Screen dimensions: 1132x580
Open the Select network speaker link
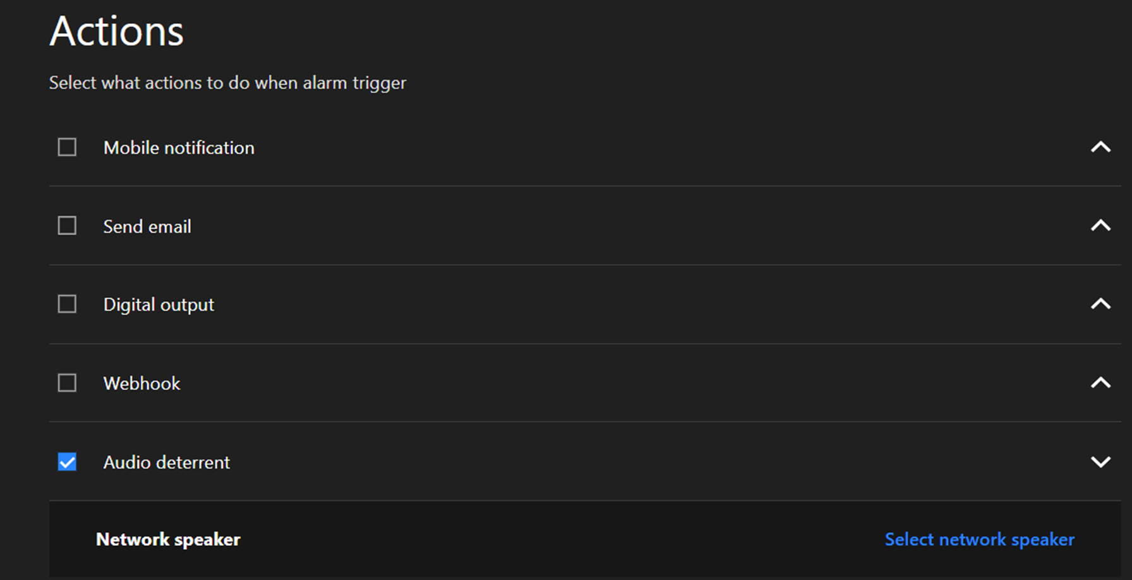tap(979, 540)
